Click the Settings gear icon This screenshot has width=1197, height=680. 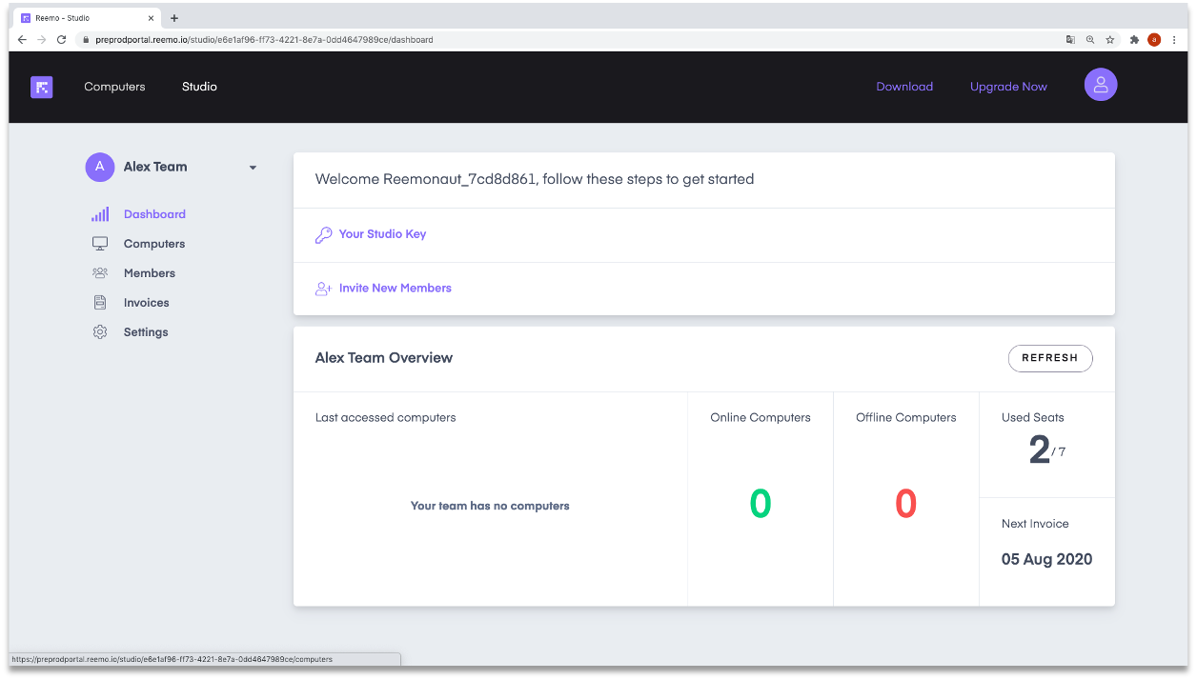point(100,332)
